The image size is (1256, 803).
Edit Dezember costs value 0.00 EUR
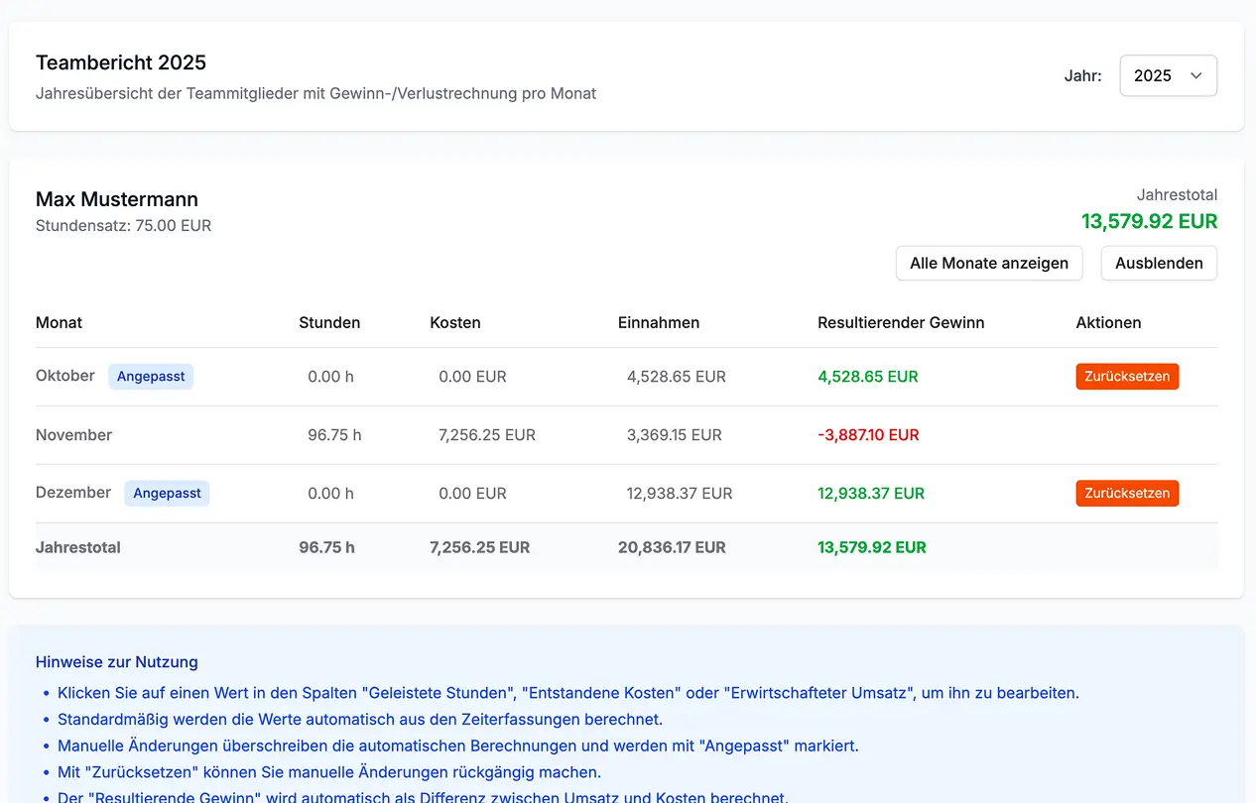pyautogui.click(x=472, y=494)
